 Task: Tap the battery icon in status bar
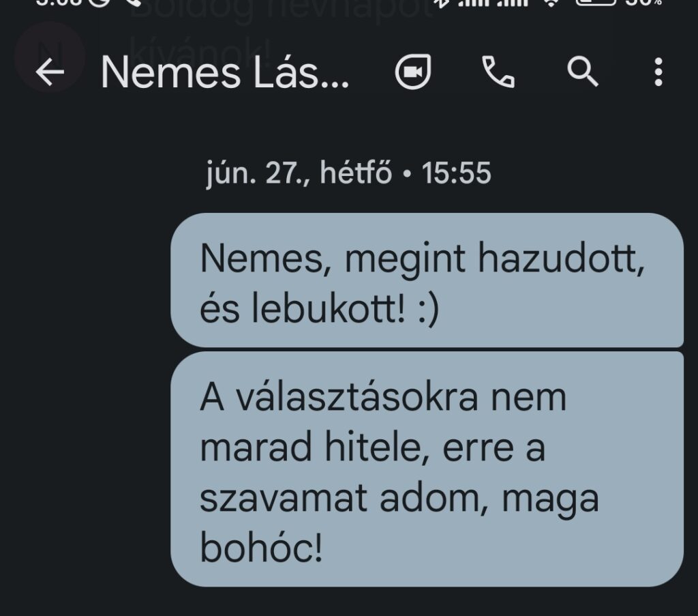pos(596,2)
